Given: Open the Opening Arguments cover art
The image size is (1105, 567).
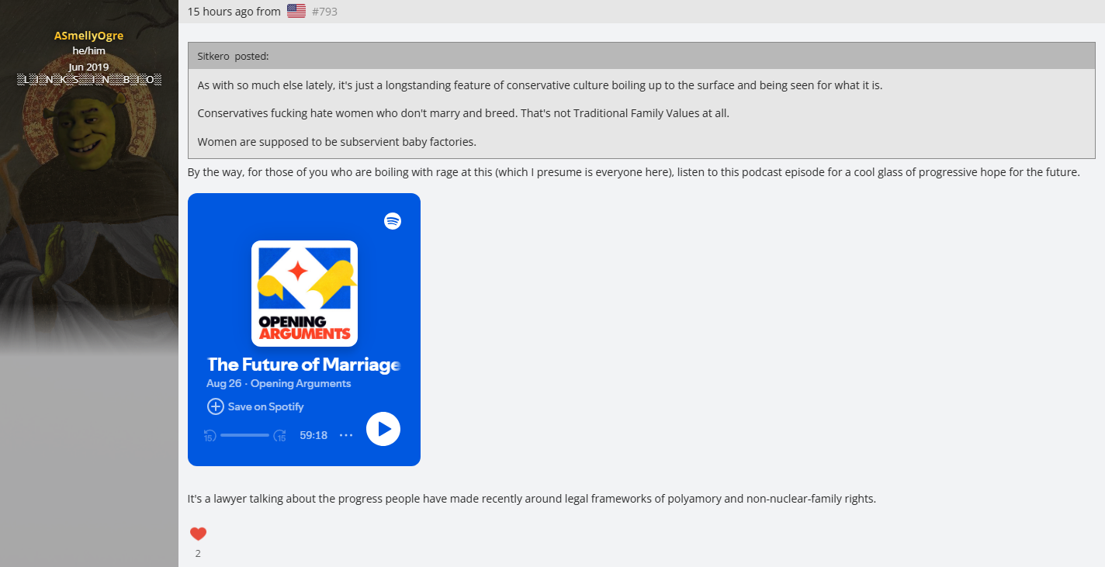Looking at the screenshot, I should tap(304, 293).
